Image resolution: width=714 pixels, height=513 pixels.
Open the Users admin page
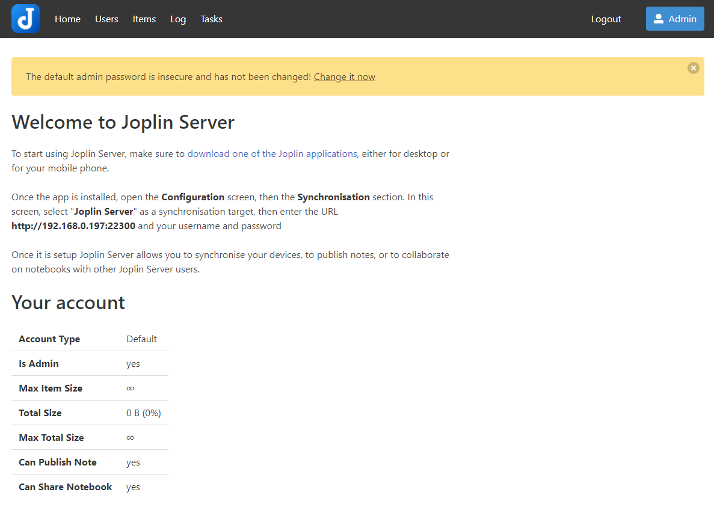tap(106, 19)
